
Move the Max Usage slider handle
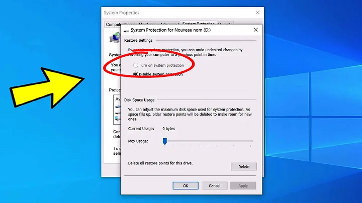[164, 141]
